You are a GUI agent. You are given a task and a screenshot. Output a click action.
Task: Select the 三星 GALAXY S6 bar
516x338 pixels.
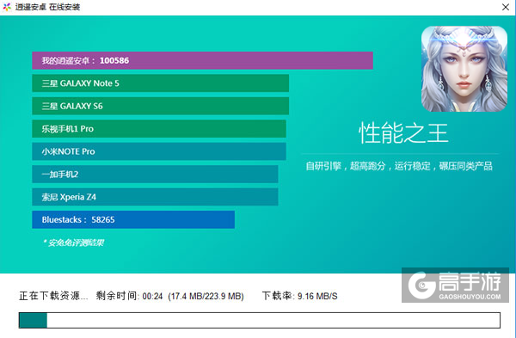(160, 106)
